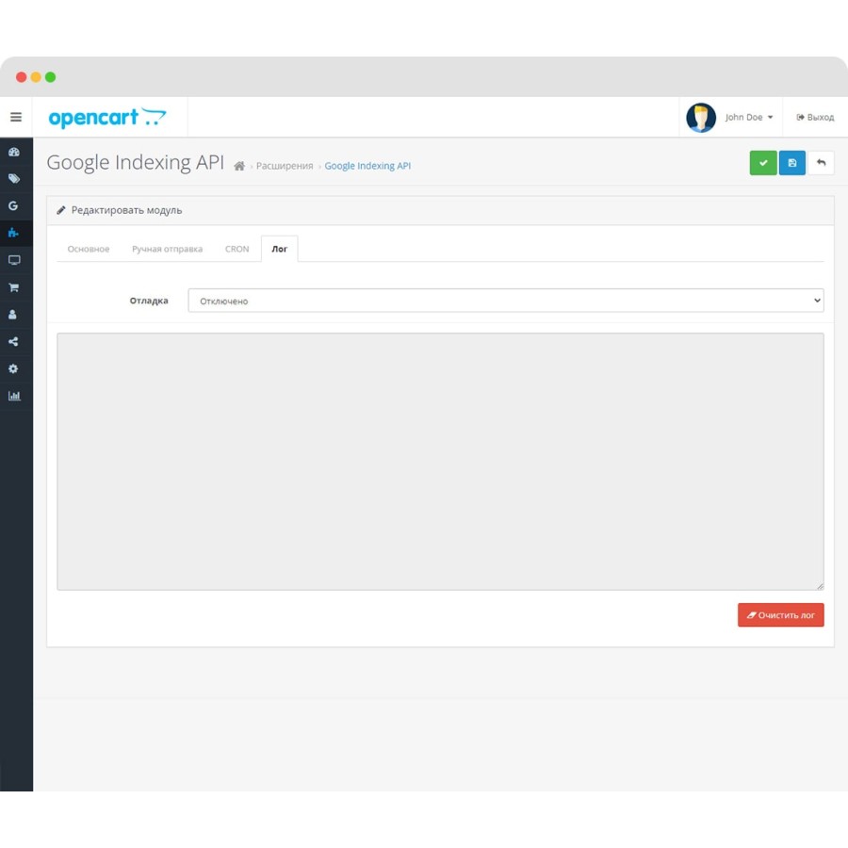Image resolution: width=848 pixels, height=848 pixels.
Task: Open the Dashboard sidebar icon
Action: pos(14,152)
